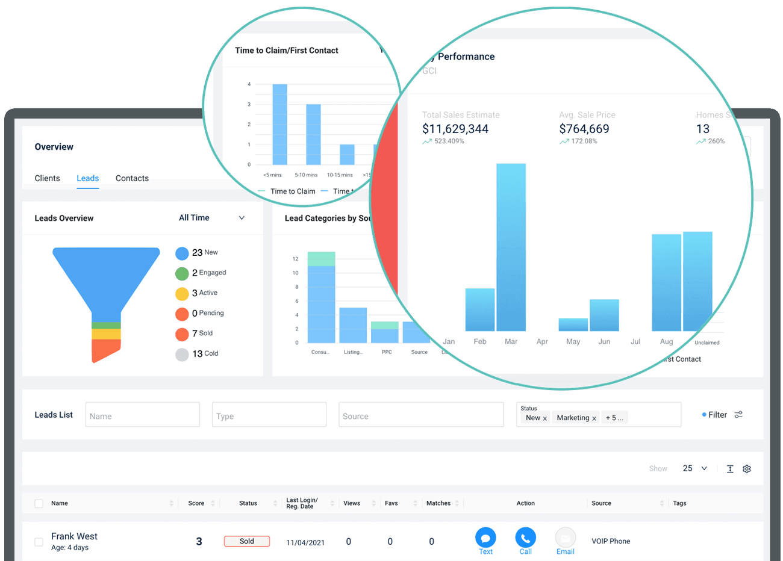Click the Frank West lead name

tap(74, 536)
